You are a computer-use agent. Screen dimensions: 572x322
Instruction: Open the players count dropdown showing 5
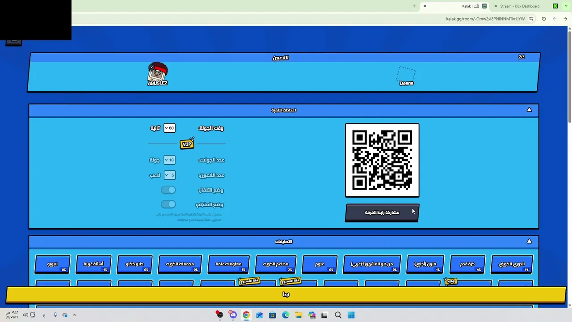pos(169,175)
